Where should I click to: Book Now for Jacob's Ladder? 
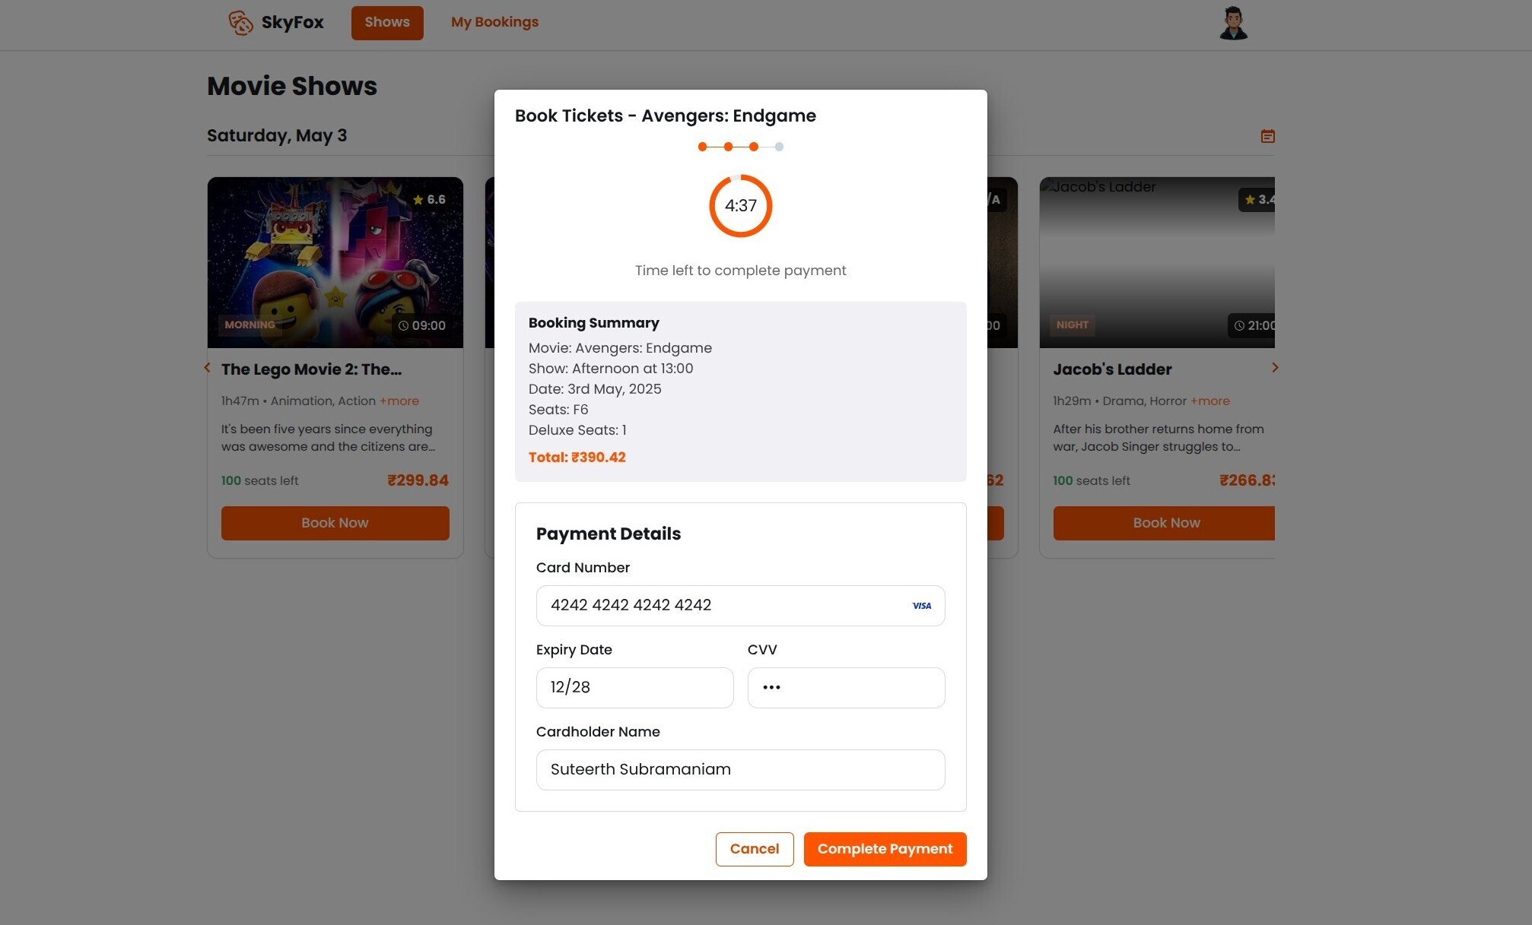1164,523
